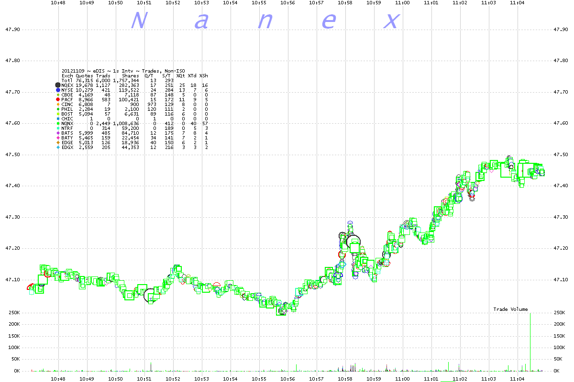This screenshot has width=574, height=382.
Task: Select the olive CBOE legend dot
Action: point(57,95)
